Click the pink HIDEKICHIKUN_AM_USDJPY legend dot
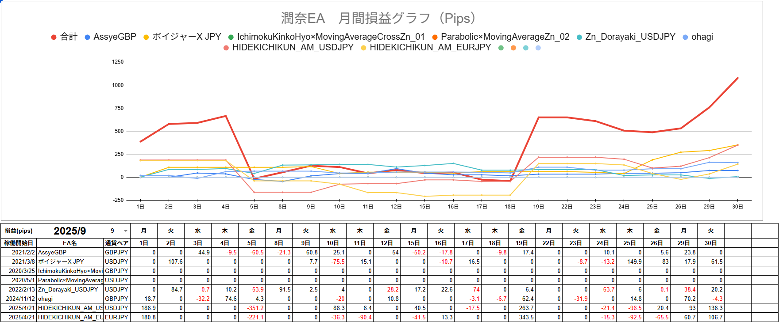Screen dimensions: 779x322 (226, 48)
